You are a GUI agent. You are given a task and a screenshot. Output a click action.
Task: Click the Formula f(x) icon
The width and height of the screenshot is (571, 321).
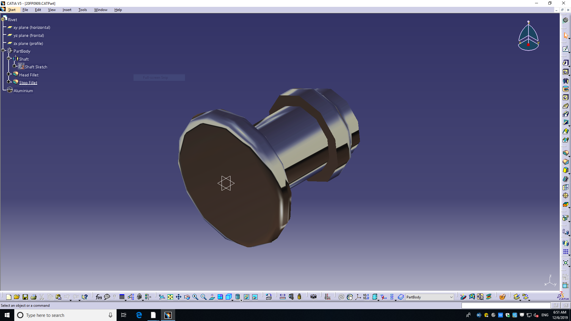pyautogui.click(x=98, y=297)
